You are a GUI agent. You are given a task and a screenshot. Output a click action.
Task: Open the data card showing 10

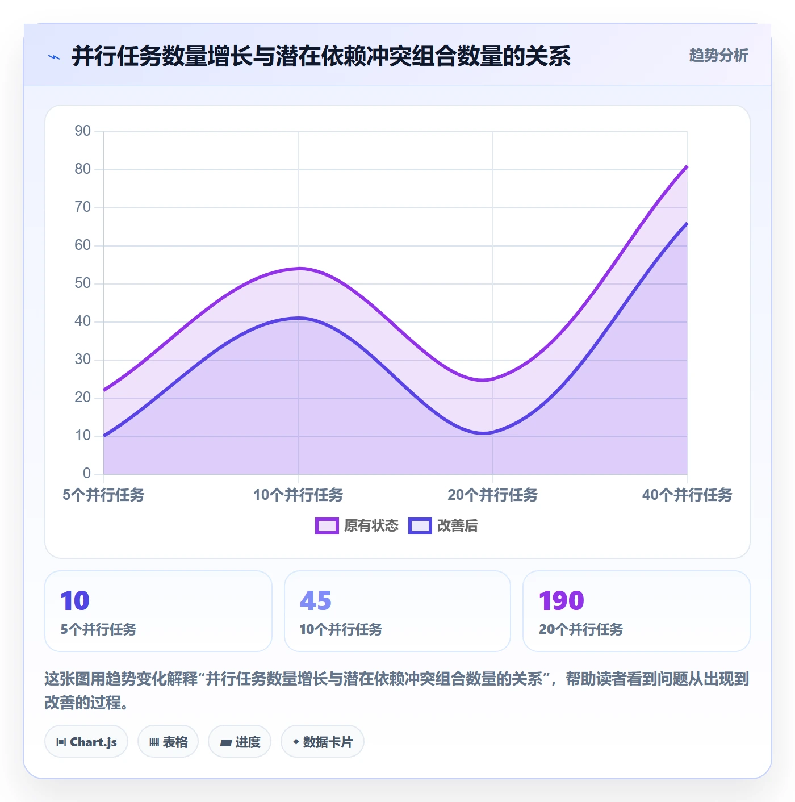pos(158,611)
